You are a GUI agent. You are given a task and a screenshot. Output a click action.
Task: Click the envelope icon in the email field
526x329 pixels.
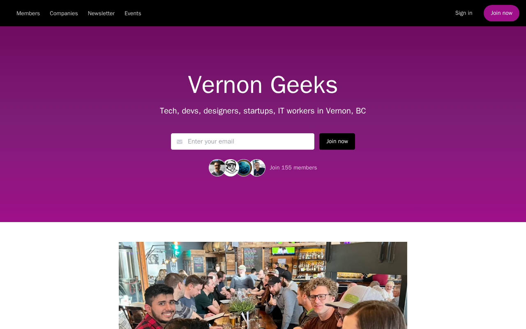click(x=180, y=142)
